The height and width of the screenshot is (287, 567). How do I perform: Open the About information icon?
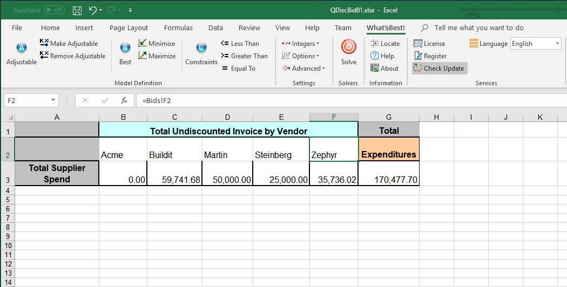coord(375,68)
